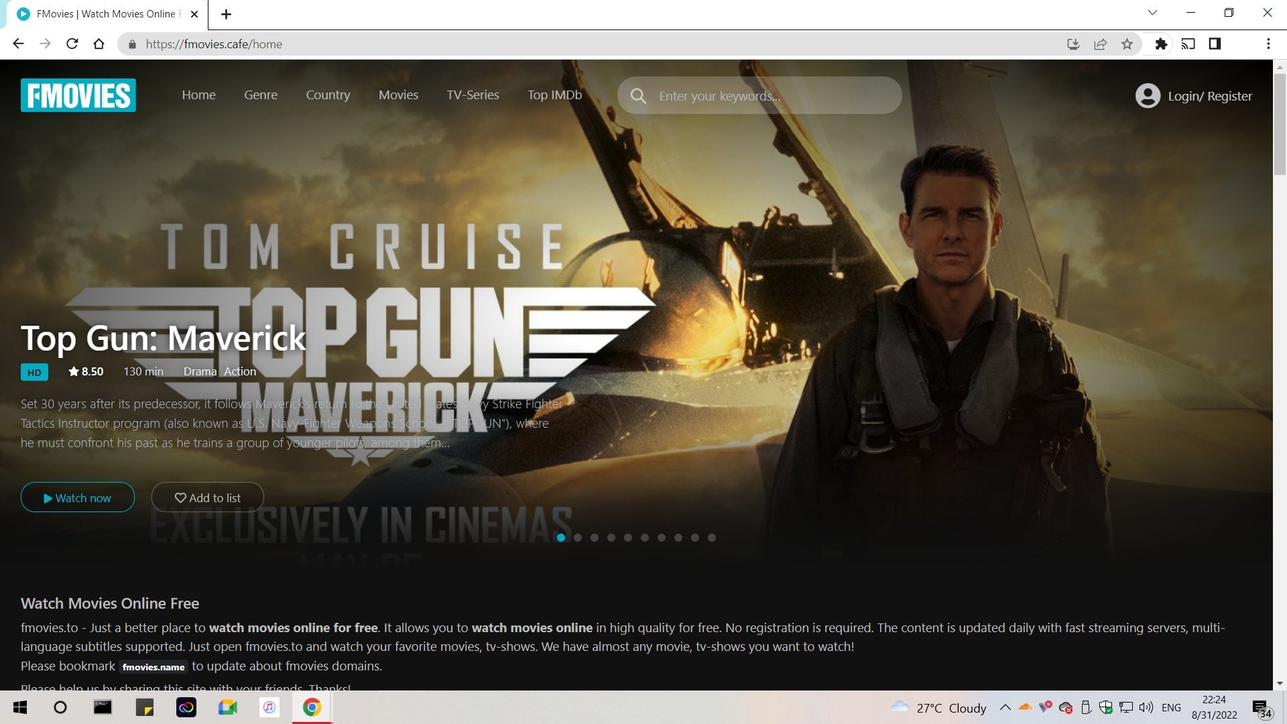Open the 27°C Cloudy weather widget
This screenshot has width=1287, height=724.
938,708
